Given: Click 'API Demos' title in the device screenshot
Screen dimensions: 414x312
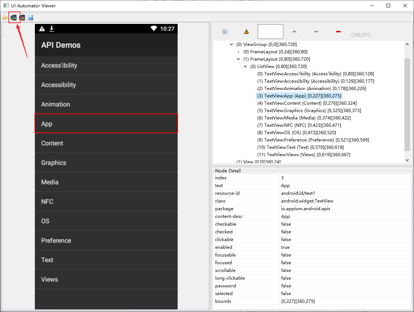Looking at the screenshot, I should 61,45.
